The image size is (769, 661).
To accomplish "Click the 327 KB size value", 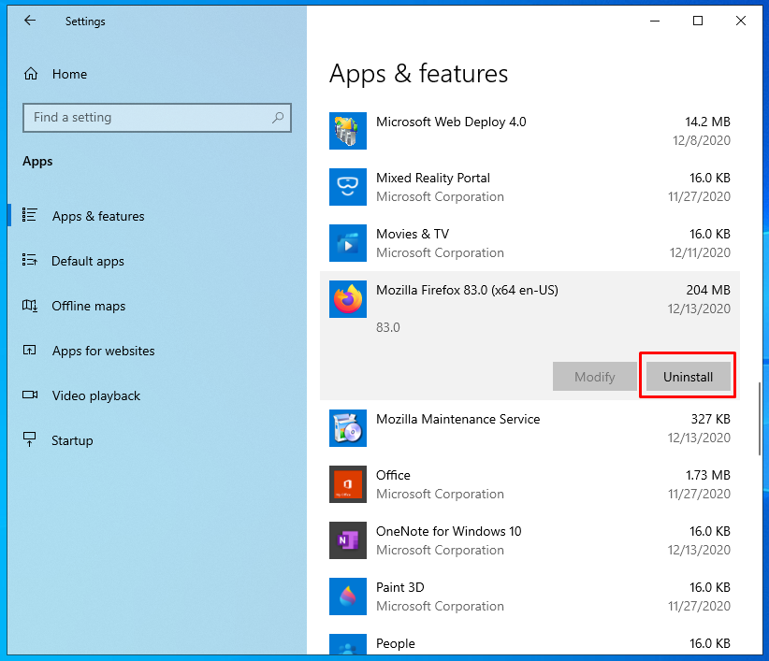I will pyautogui.click(x=711, y=419).
